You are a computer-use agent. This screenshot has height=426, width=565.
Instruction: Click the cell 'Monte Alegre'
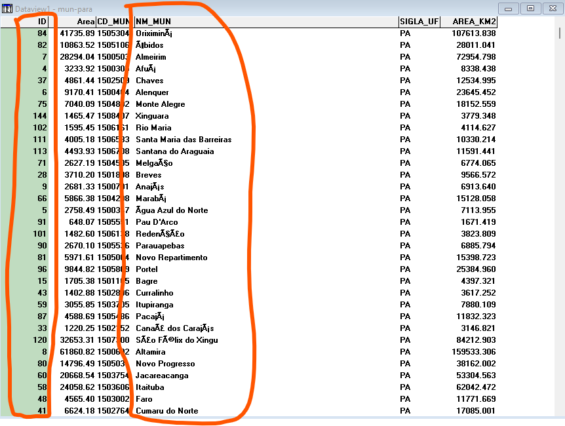click(161, 104)
